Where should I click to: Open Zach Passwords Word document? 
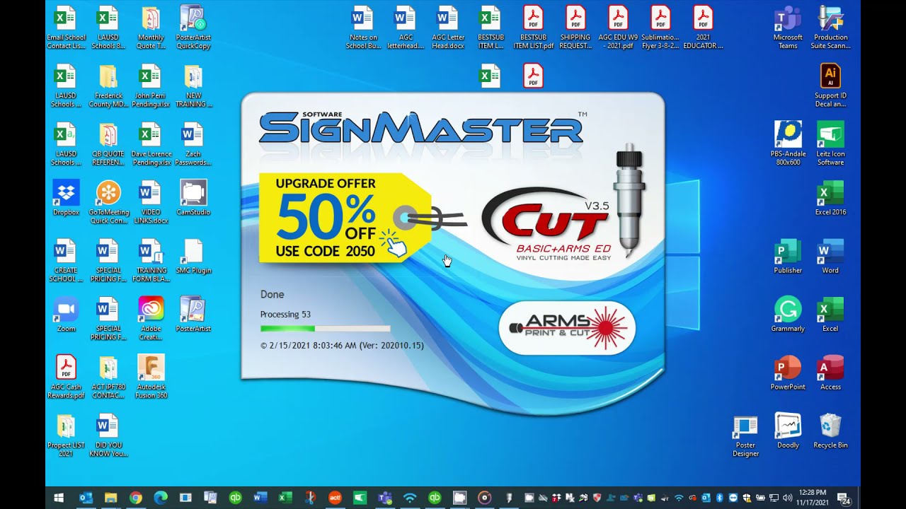(193, 145)
